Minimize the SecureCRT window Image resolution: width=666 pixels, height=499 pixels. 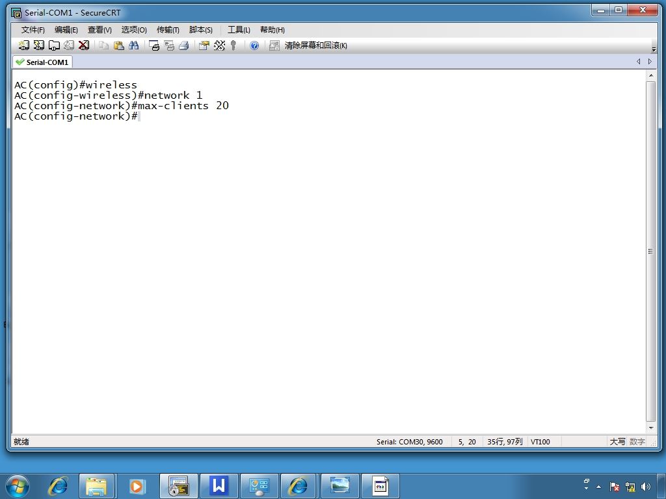click(600, 10)
